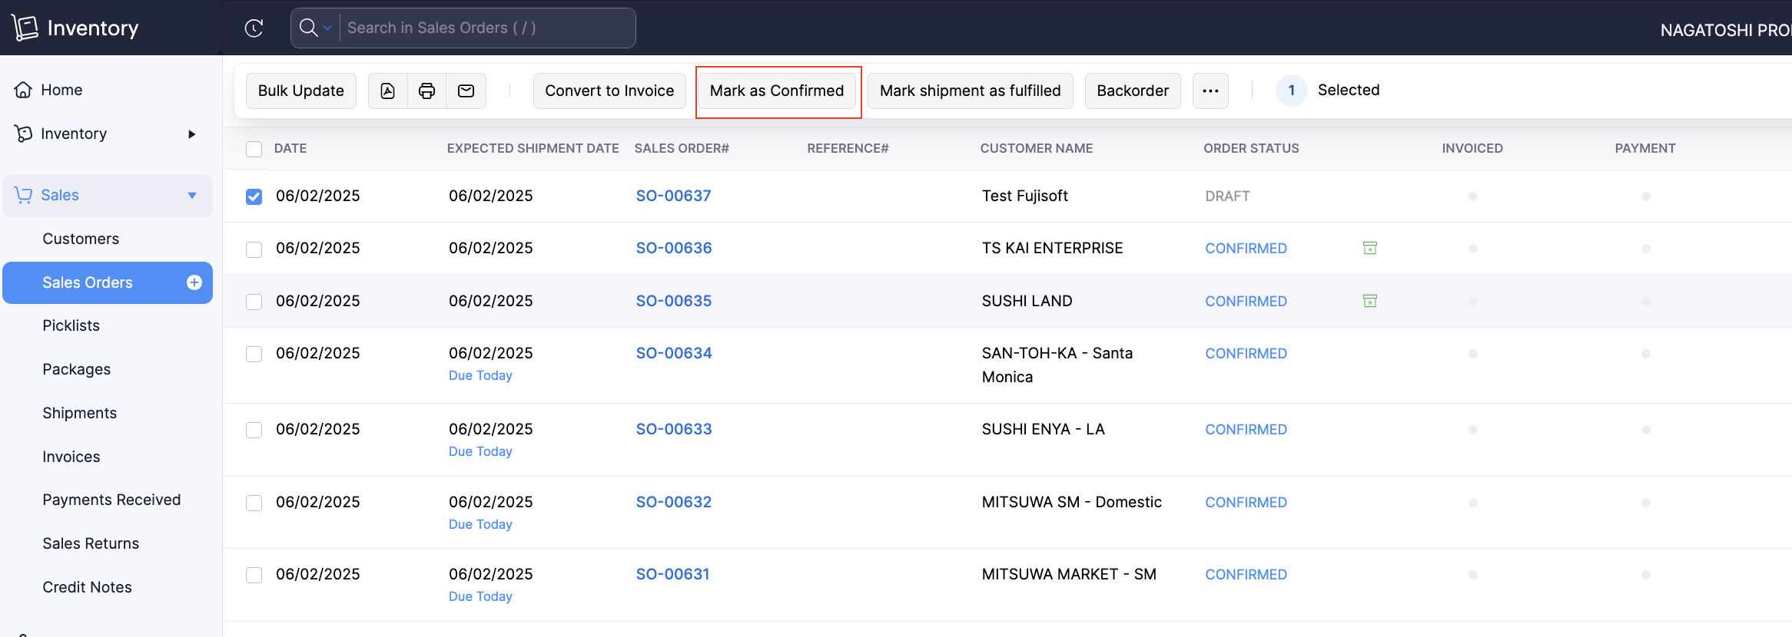
Task: Open Invoices from the sidebar
Action: click(x=71, y=457)
